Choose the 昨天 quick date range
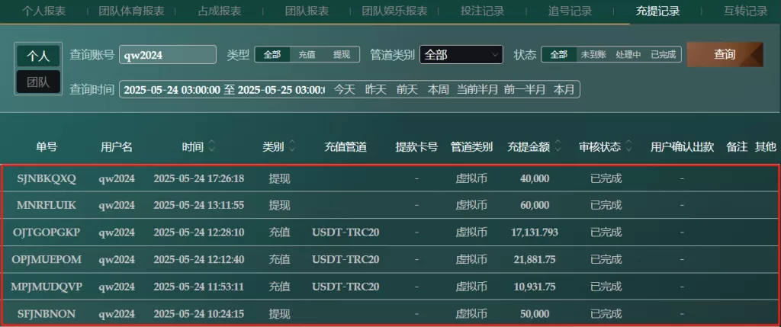Image resolution: width=781 pixels, height=327 pixels. coord(375,90)
